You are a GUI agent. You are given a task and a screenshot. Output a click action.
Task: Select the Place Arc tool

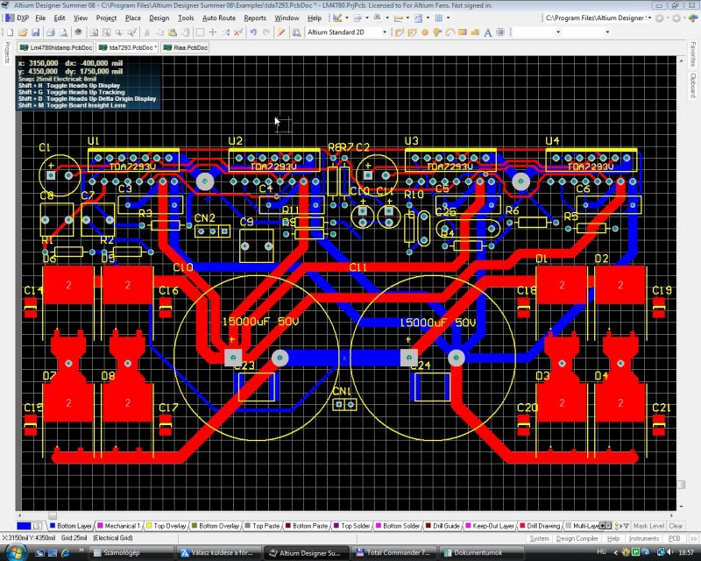tap(450, 32)
